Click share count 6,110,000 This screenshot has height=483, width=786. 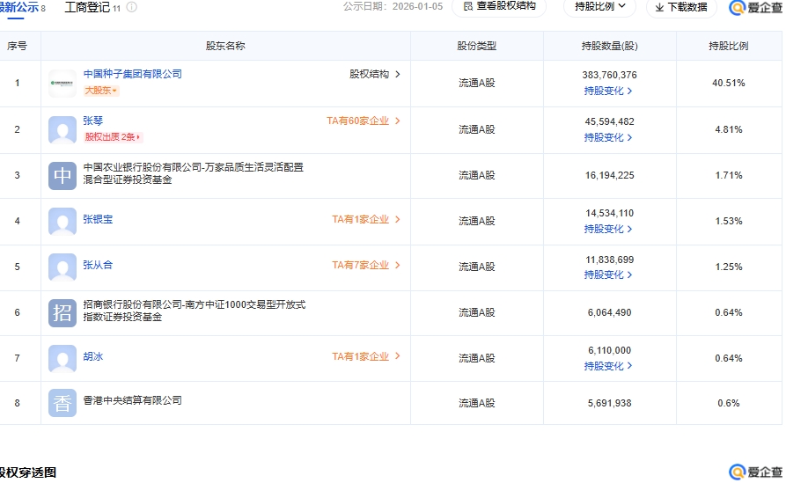click(x=610, y=351)
